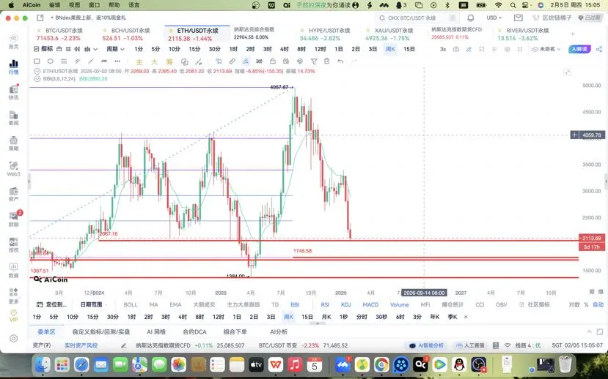
Task: Toggle the KDJ indicator
Action: 346,305
